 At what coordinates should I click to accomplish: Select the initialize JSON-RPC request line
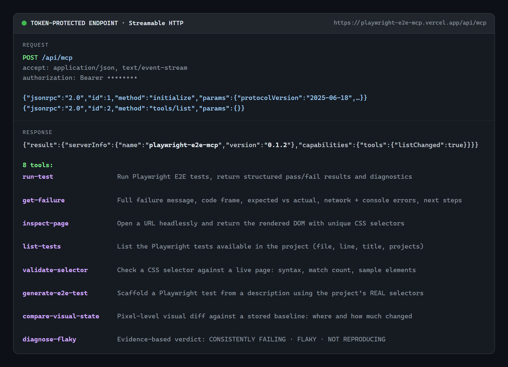pyautogui.click(x=195, y=98)
